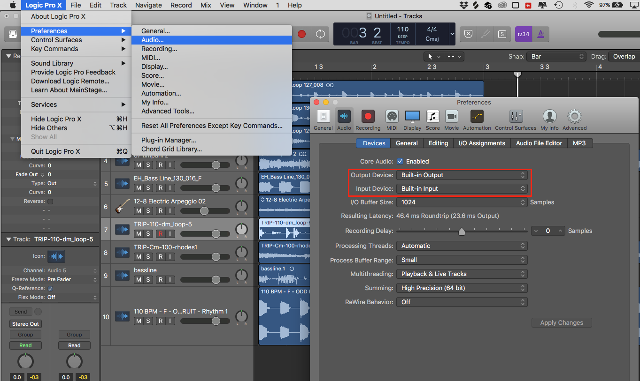Click the track icon in Track inspector
Screen dimensions: 640x381
pyautogui.click(x=56, y=256)
